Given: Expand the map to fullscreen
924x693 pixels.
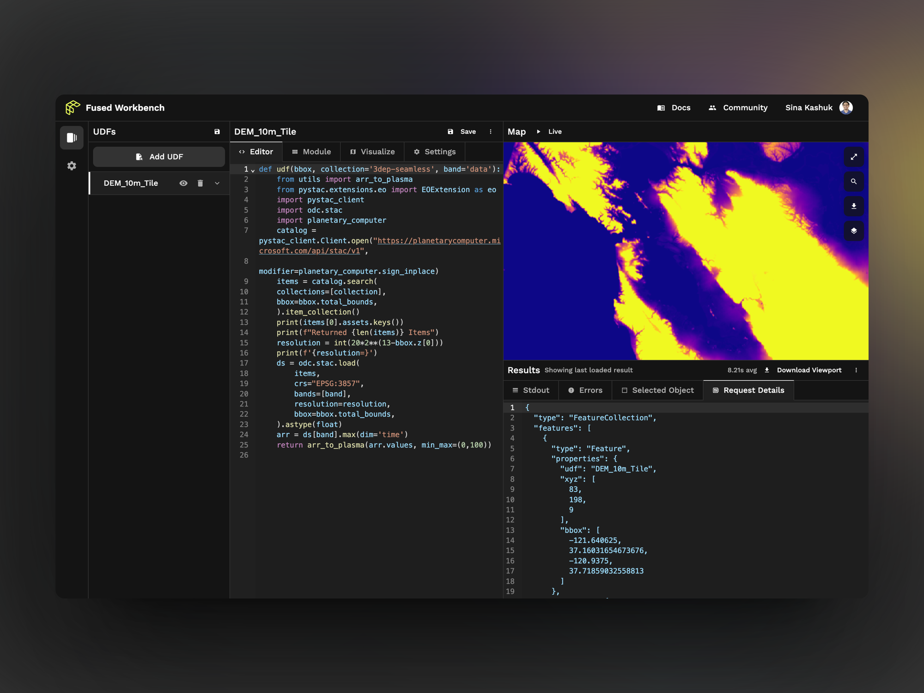Looking at the screenshot, I should pos(854,157).
